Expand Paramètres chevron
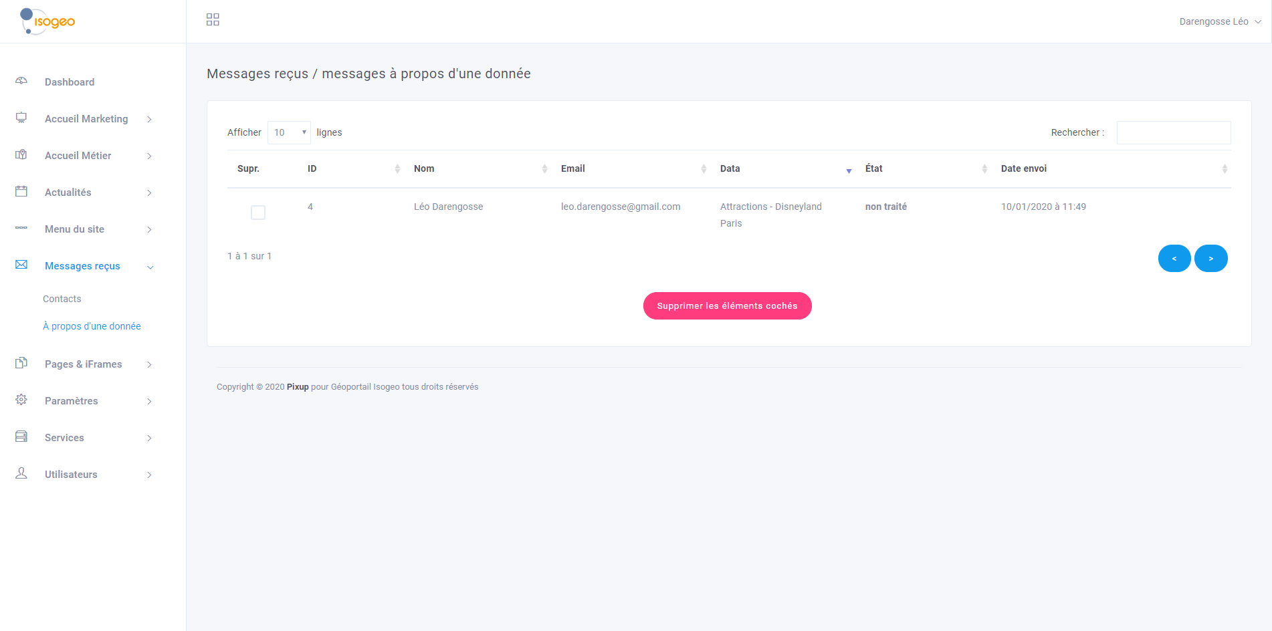 [149, 401]
